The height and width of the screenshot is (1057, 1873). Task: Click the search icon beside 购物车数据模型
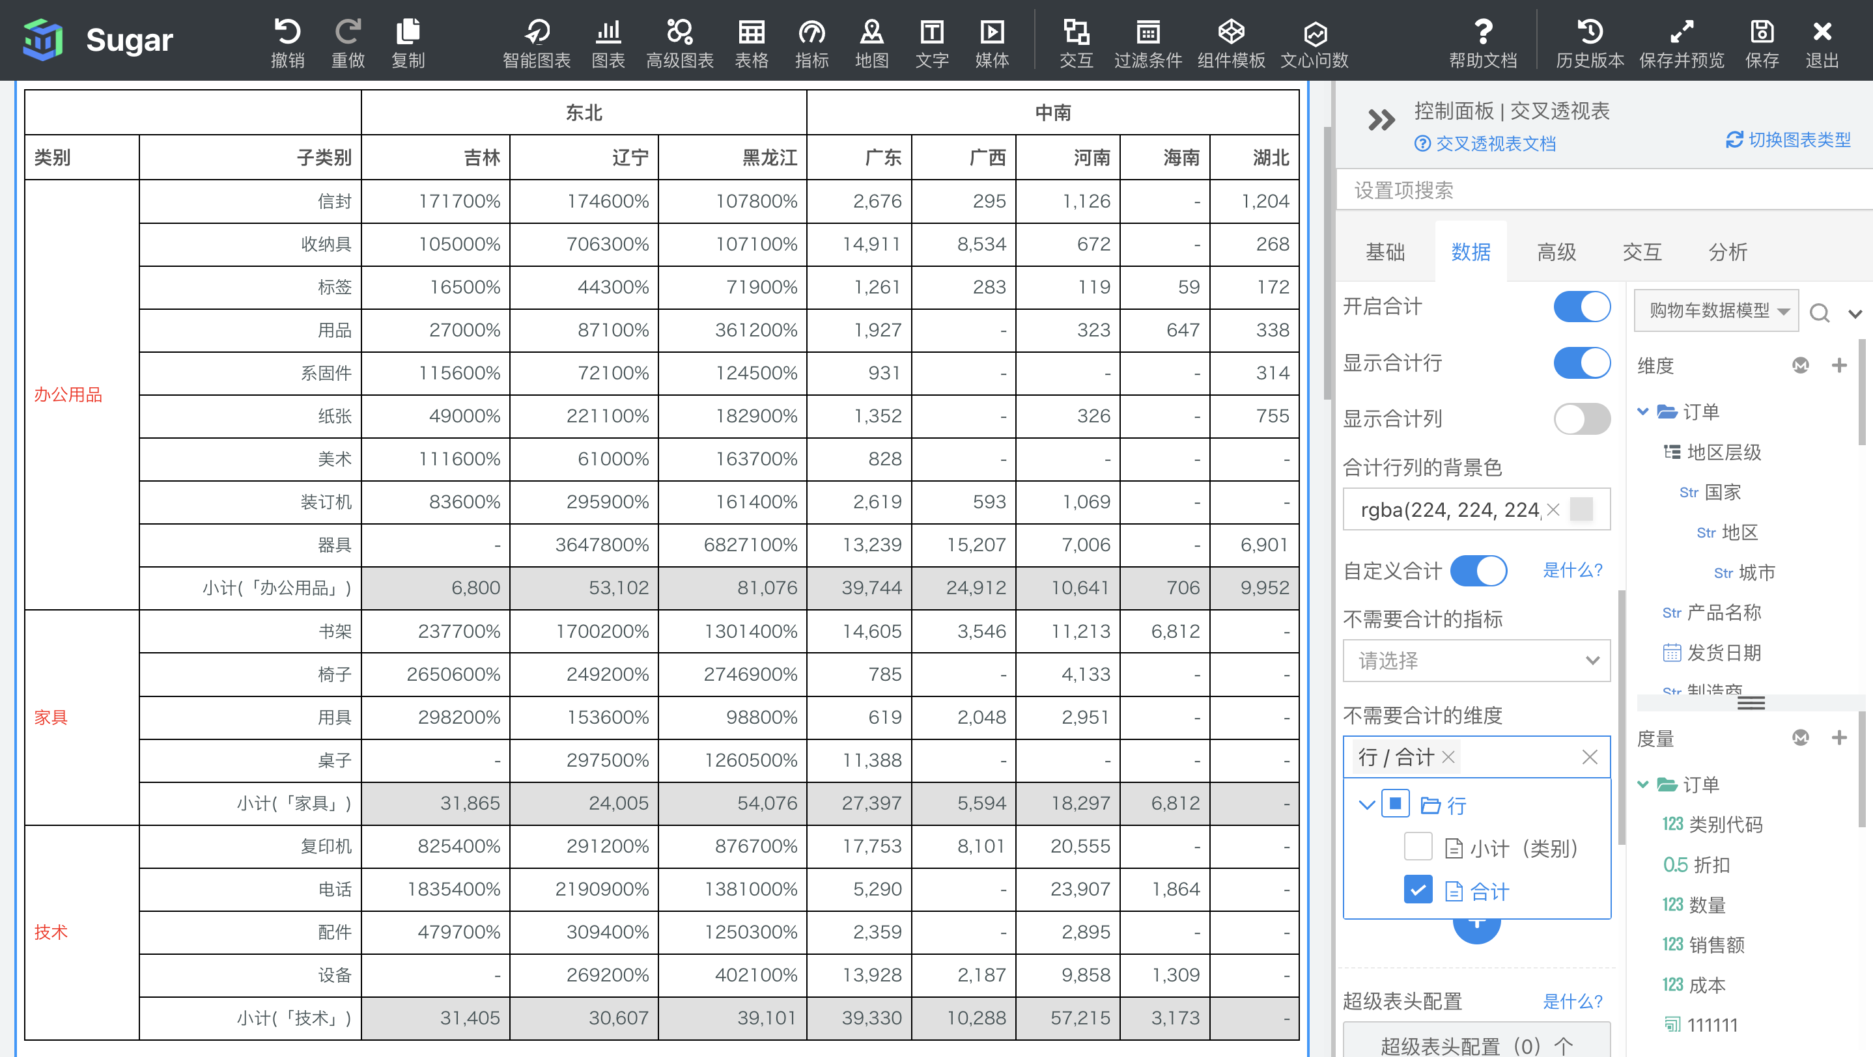pyautogui.click(x=1819, y=312)
